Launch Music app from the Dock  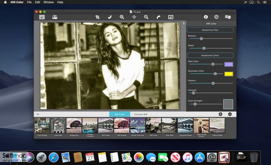pyautogui.click(x=187, y=157)
